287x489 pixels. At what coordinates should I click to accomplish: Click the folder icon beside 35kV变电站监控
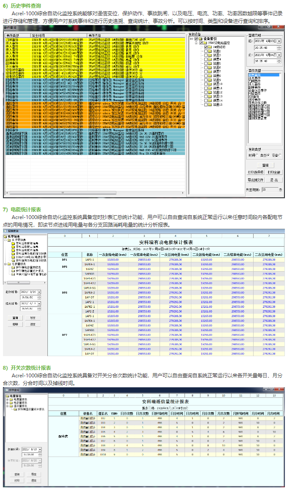(205, 43)
